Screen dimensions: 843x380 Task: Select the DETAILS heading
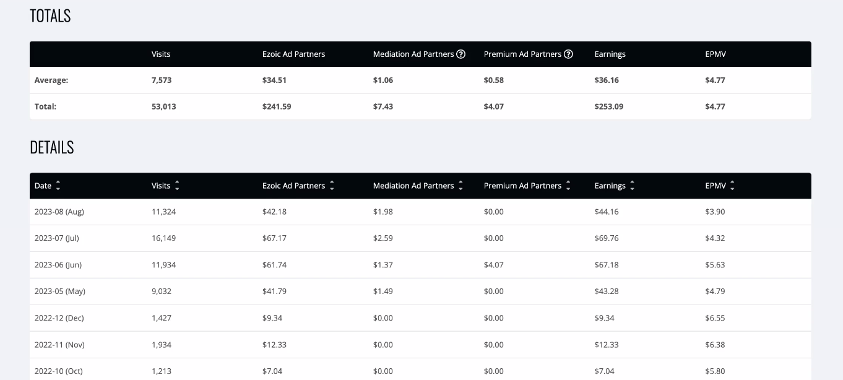pyautogui.click(x=52, y=147)
